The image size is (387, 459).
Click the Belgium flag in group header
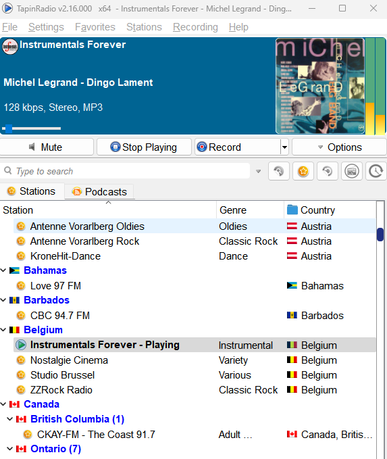click(14, 330)
